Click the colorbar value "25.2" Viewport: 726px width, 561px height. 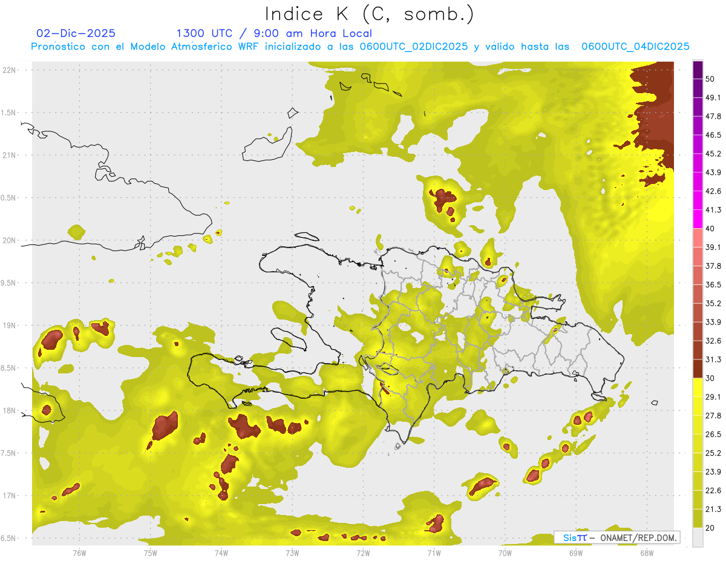[714, 453]
